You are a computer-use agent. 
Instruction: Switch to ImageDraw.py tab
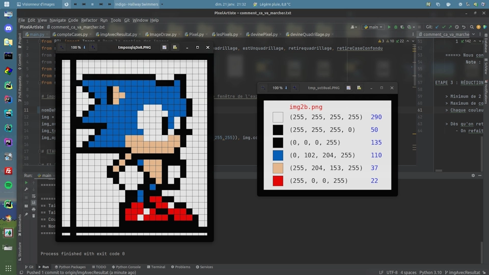163,34
